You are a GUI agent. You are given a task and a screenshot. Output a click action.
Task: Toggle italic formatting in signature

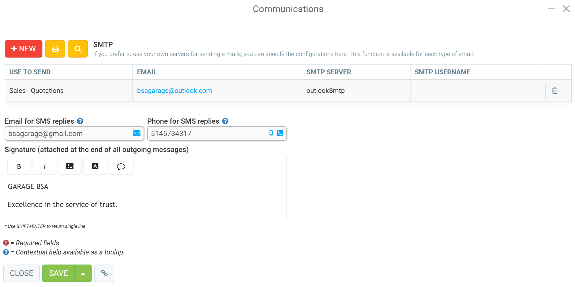click(44, 166)
